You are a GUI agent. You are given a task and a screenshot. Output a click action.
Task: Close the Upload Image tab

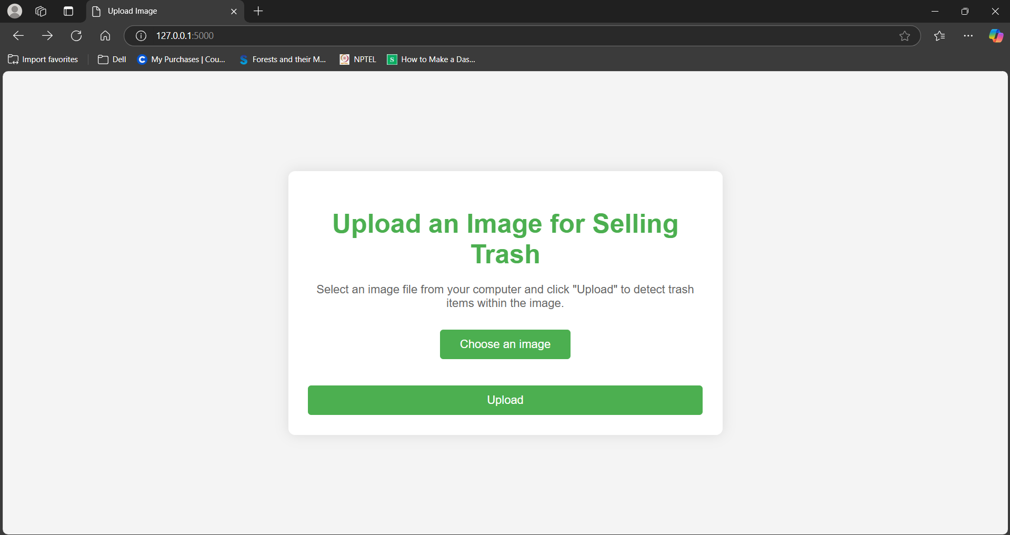coord(234,11)
